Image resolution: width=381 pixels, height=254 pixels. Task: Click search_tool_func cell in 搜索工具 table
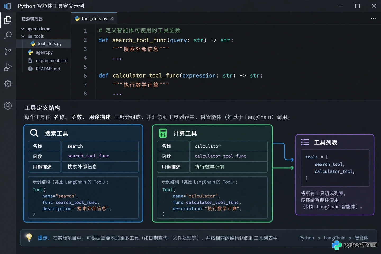pyautogui.click(x=100, y=156)
